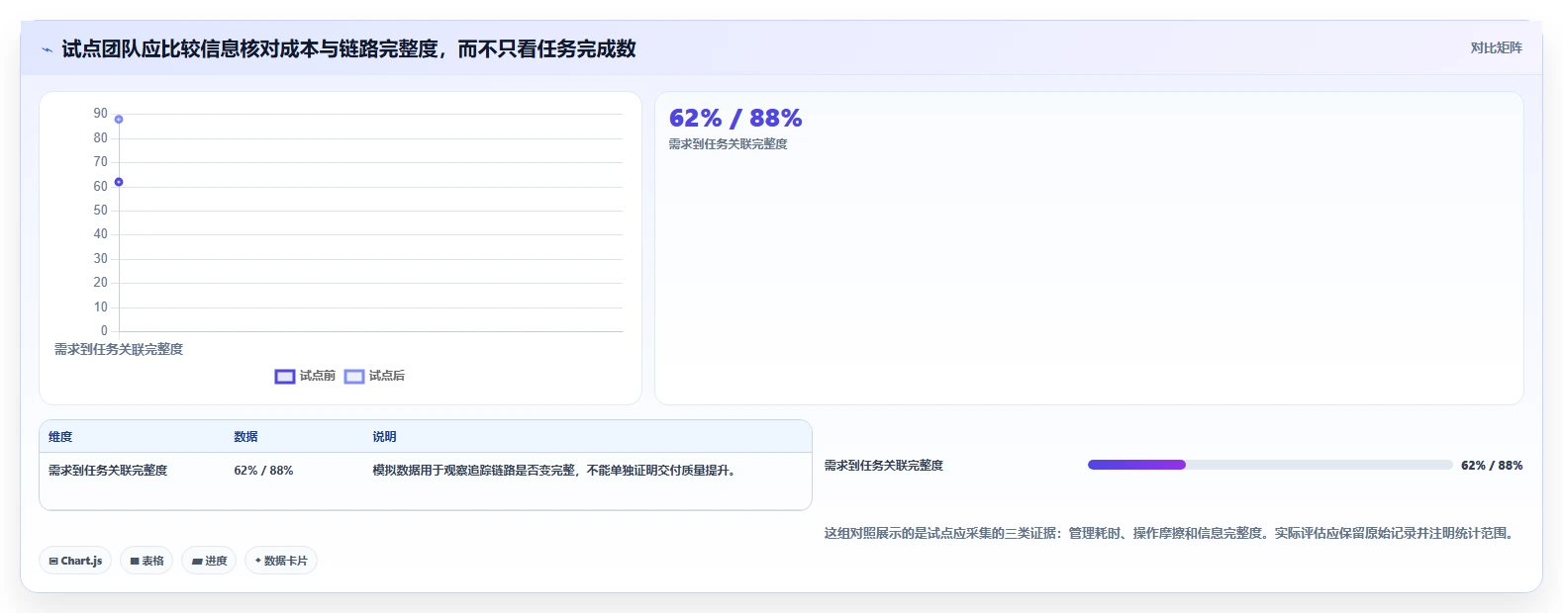Click the y-axis tick label 90
This screenshot has width=1563, height=613.
(100, 114)
